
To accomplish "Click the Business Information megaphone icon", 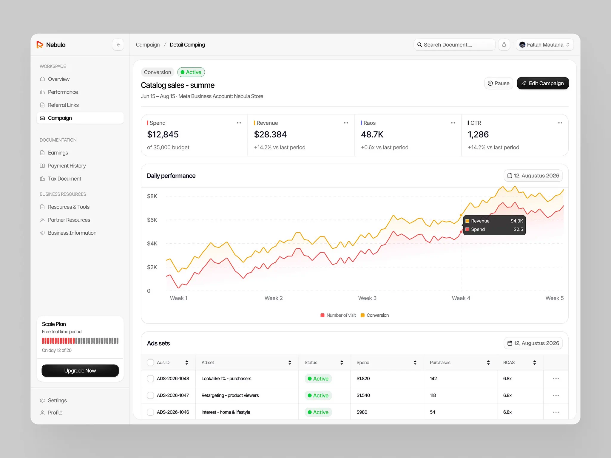I will [42, 233].
